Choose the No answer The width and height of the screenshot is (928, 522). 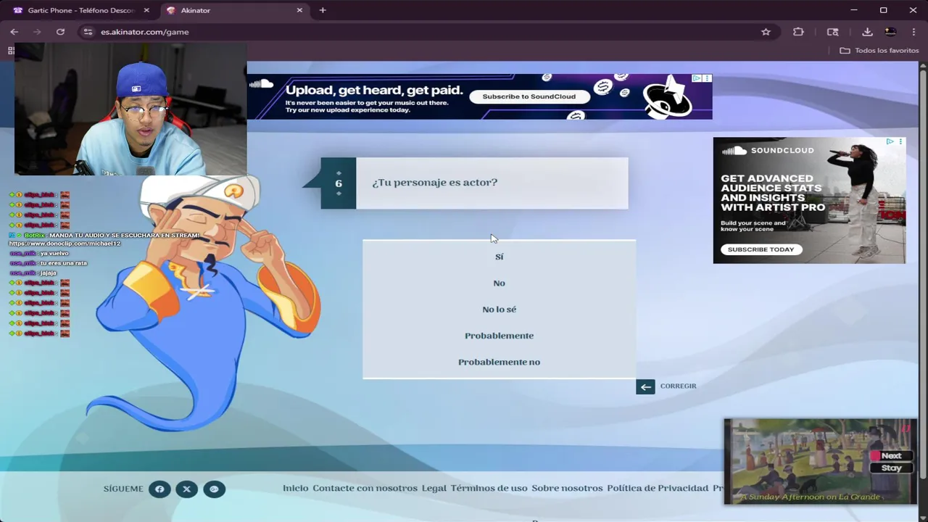pos(499,283)
